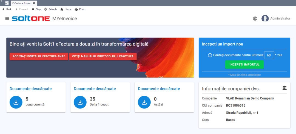Image resolution: width=296 pixels, height=134 pixels.
Task: Click the info icon near Căutați documente
Action: pyautogui.click(x=210, y=55)
